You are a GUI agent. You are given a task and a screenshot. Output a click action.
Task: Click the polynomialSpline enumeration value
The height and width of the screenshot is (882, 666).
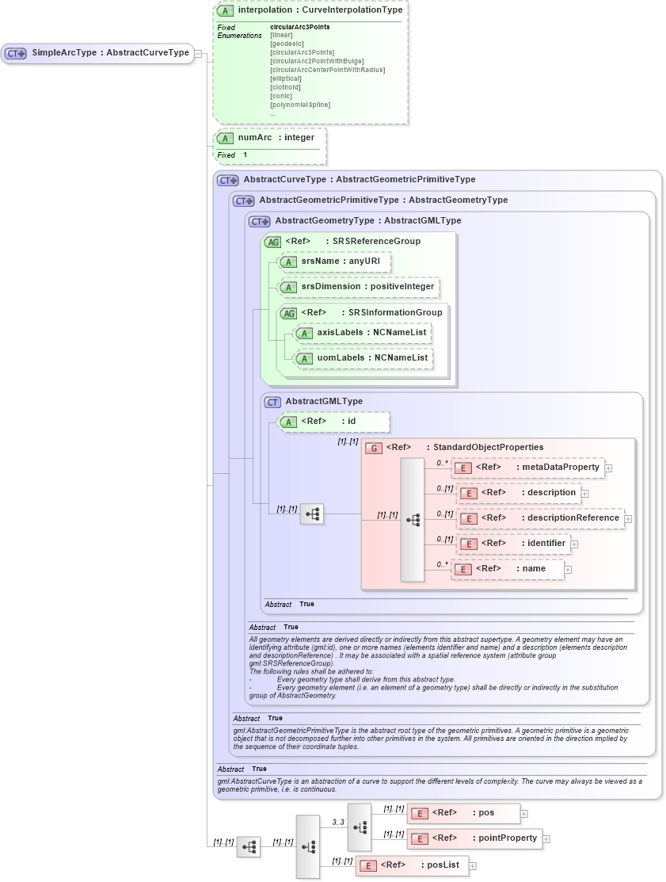point(300,105)
